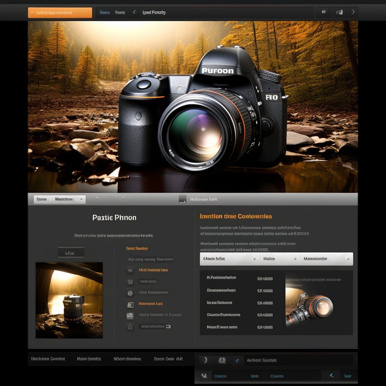Image resolution: width=386 pixels, height=386 pixels.
Task: Click the blue arrow icon in bottom-right bar
Action: (332, 376)
